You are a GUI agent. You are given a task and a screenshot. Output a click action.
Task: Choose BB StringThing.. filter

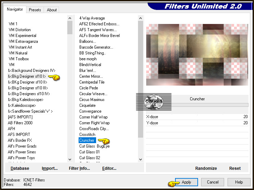coord(92,53)
